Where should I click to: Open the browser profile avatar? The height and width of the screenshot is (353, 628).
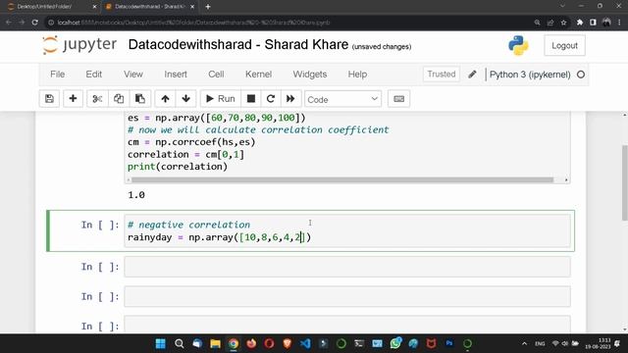pos(606,22)
